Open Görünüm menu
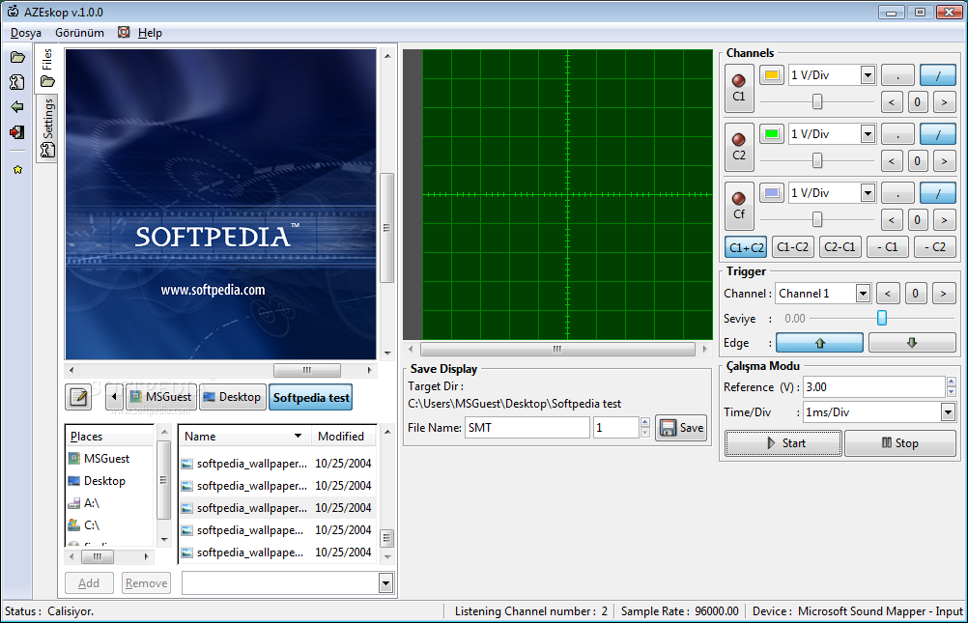The height and width of the screenshot is (623, 968). pyautogui.click(x=79, y=33)
